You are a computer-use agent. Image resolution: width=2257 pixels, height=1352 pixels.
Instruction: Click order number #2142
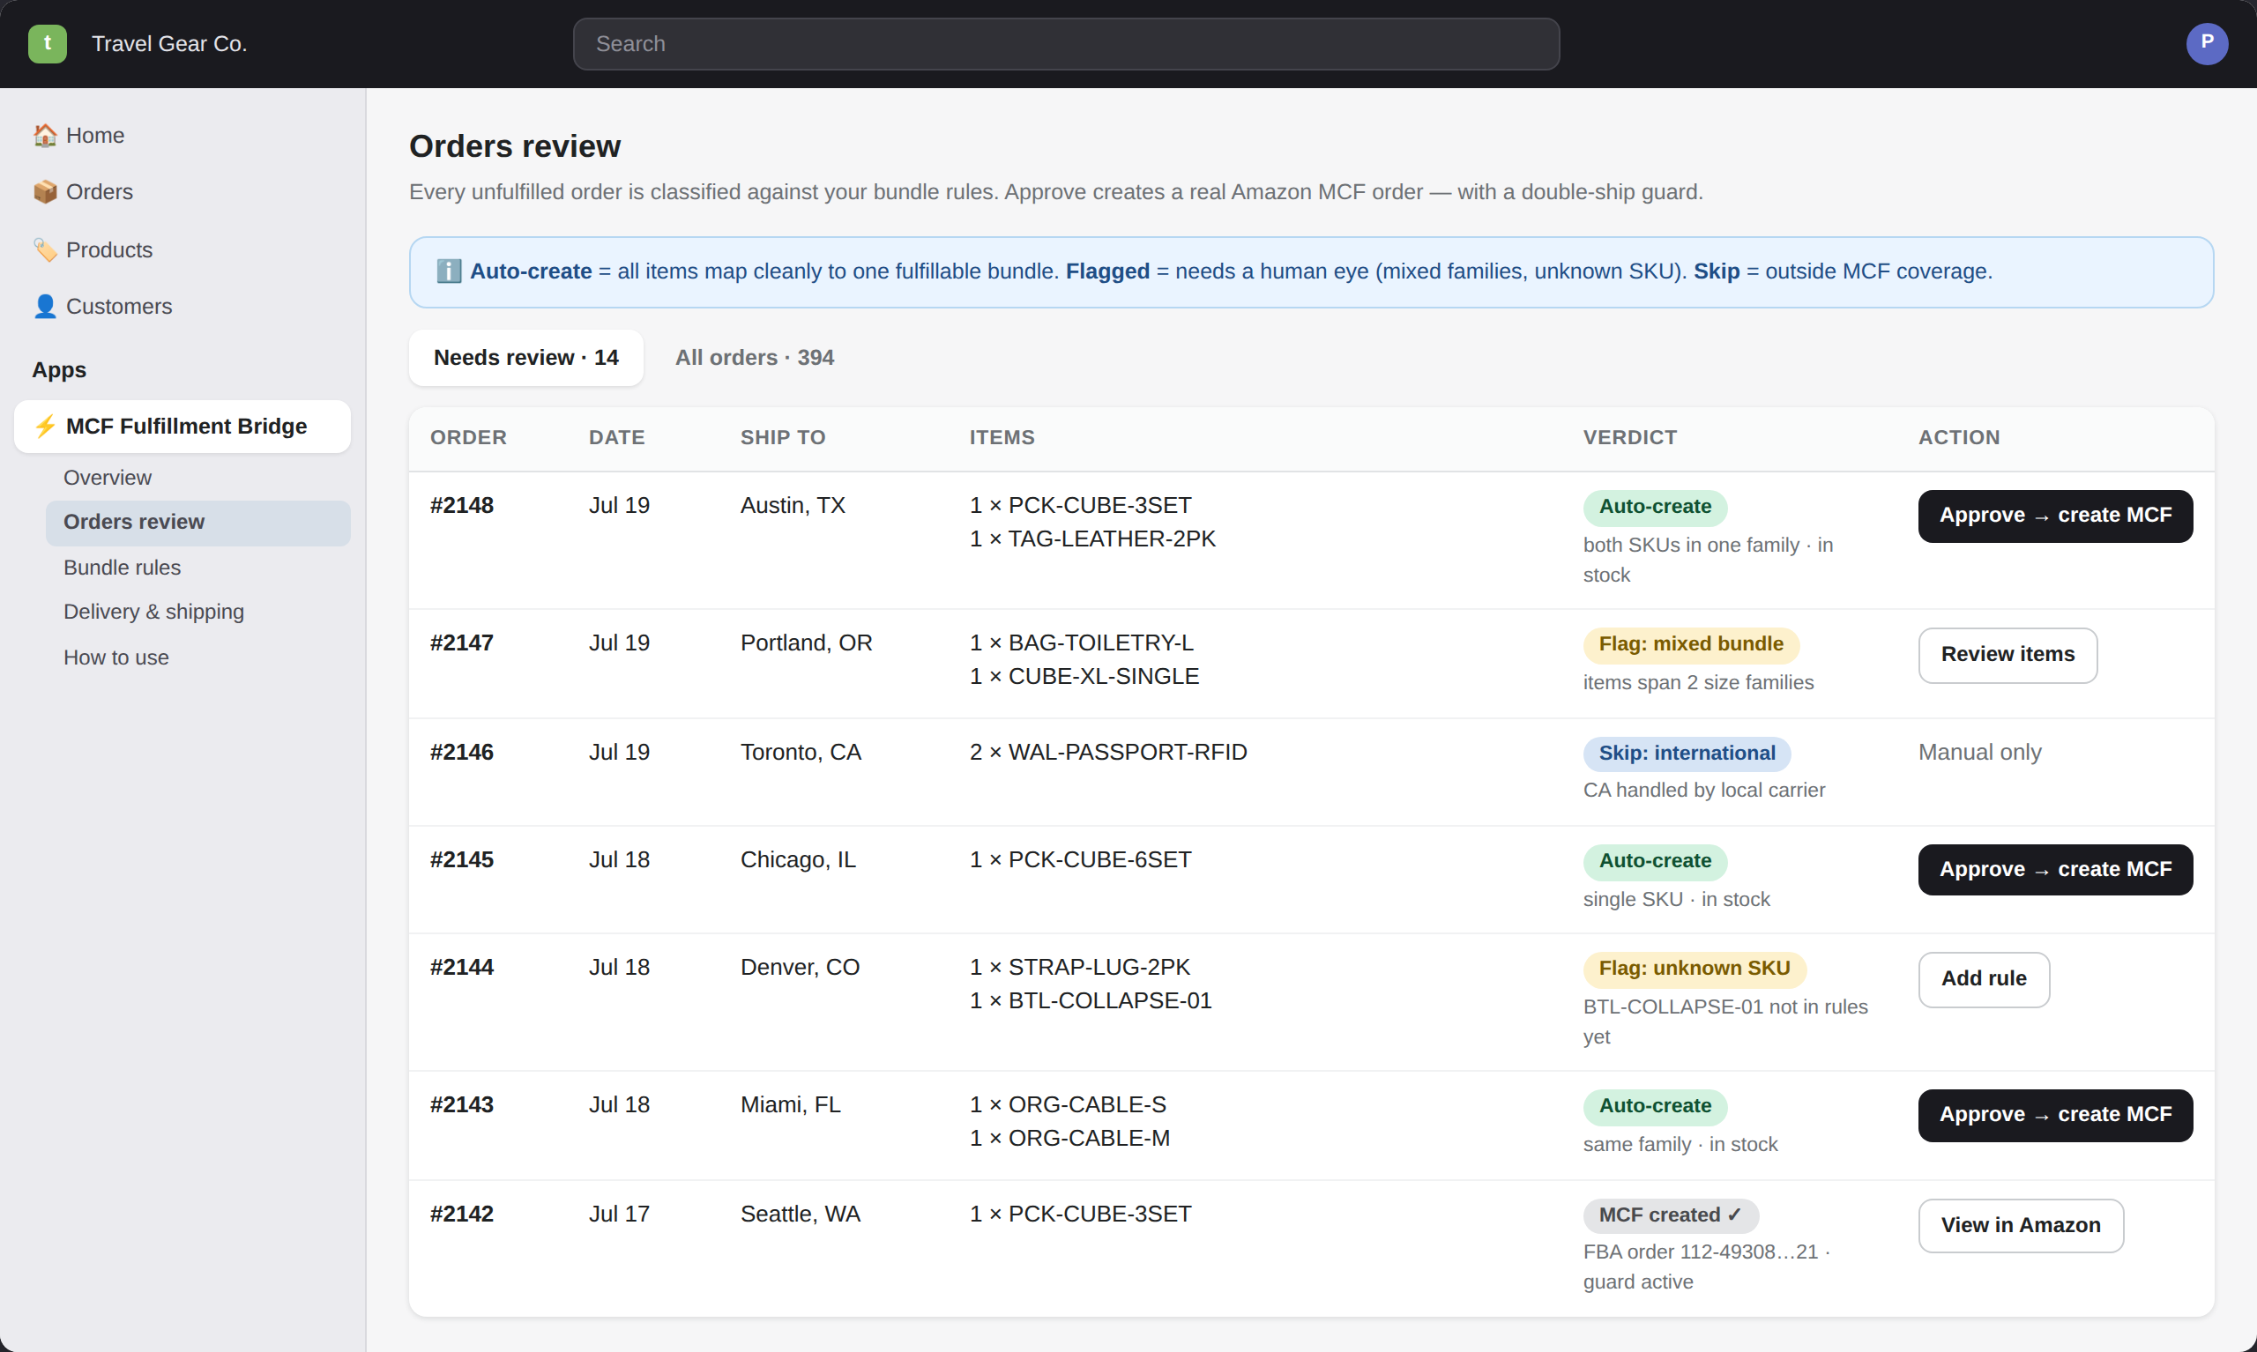pyautogui.click(x=462, y=1215)
